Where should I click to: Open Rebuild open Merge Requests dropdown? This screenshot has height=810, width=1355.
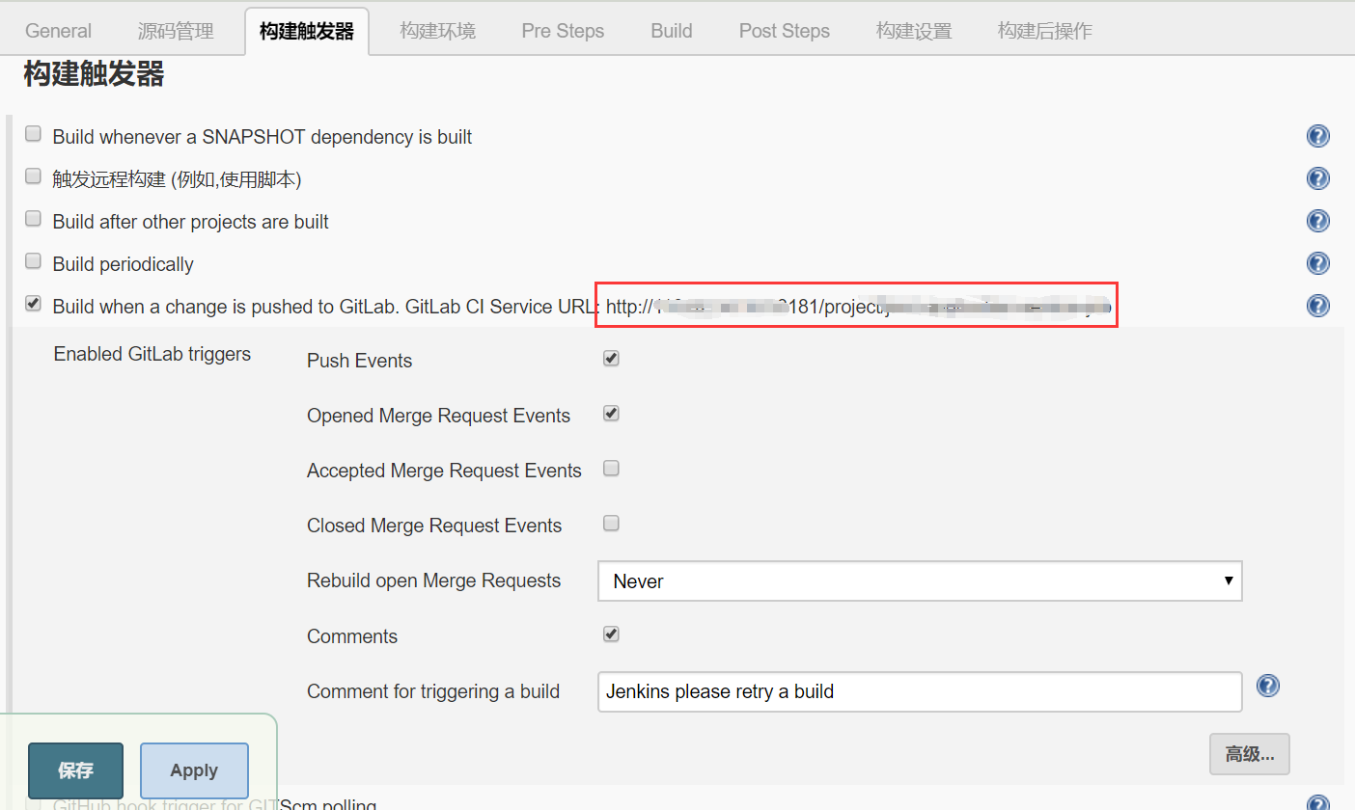tap(920, 581)
